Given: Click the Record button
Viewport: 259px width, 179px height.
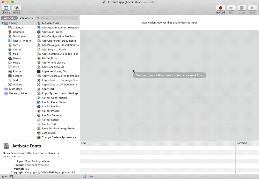Looking at the screenshot, I should [x=220, y=8].
